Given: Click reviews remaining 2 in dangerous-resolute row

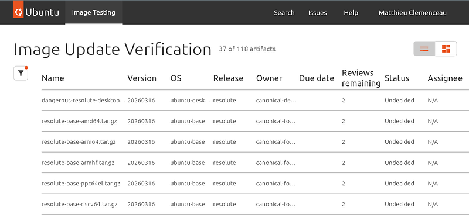Looking at the screenshot, I should pyautogui.click(x=344, y=100).
